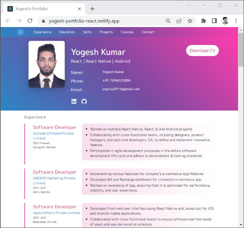Click scrollbar down arrow
This screenshot has height=228, width=244.
coord(241,225)
